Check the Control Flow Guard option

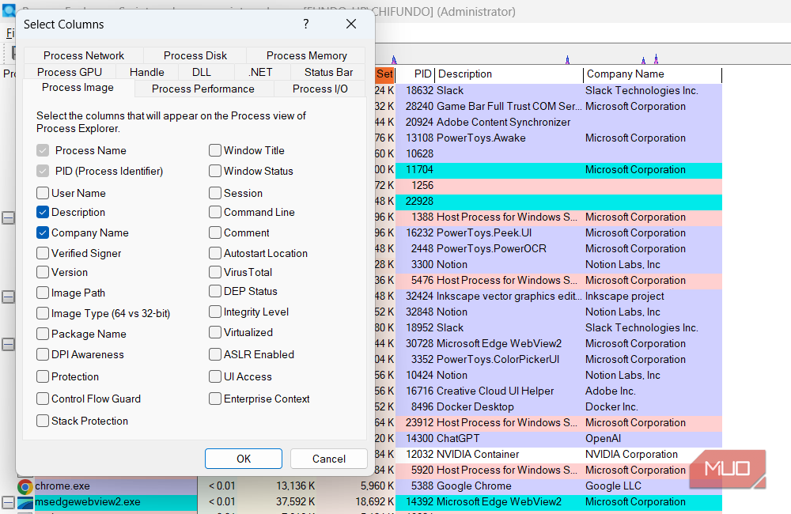(x=43, y=399)
